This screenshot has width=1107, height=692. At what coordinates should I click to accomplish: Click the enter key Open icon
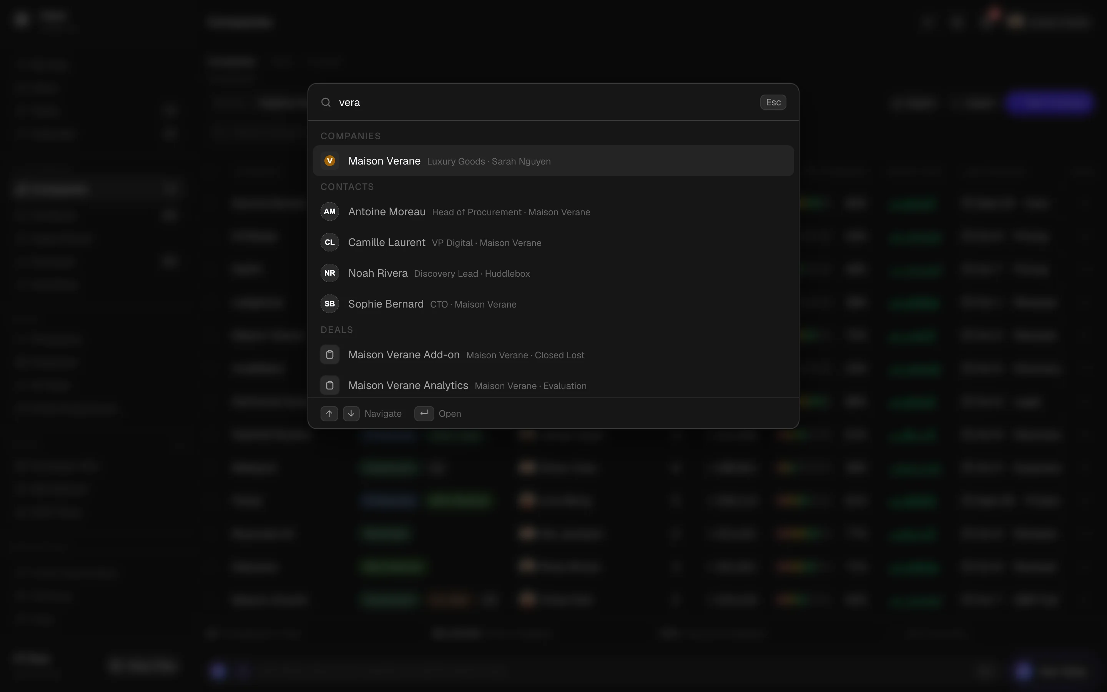(x=424, y=413)
